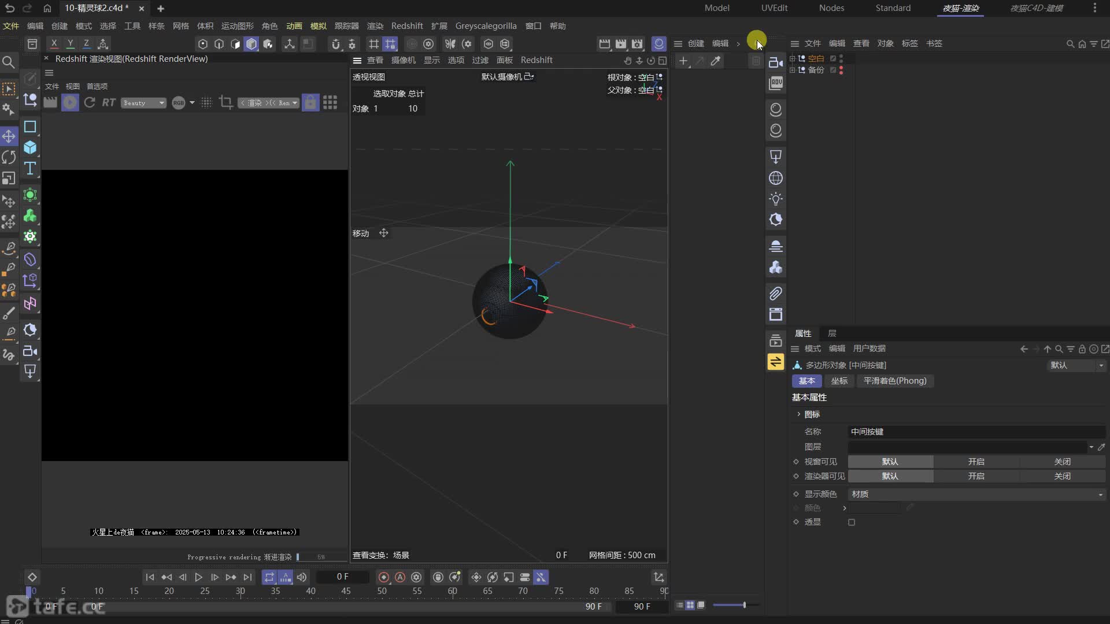Expand the 备份 object in object manager
The width and height of the screenshot is (1110, 624).
793,70
